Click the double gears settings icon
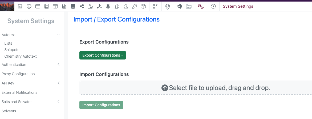Viewport: 312px width, 119px height. coord(201,6)
